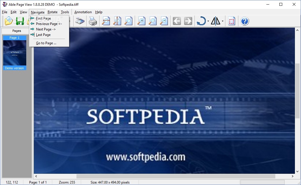Choose Last Page menu entry
The image size is (301, 185).
pyautogui.click(x=49, y=35)
